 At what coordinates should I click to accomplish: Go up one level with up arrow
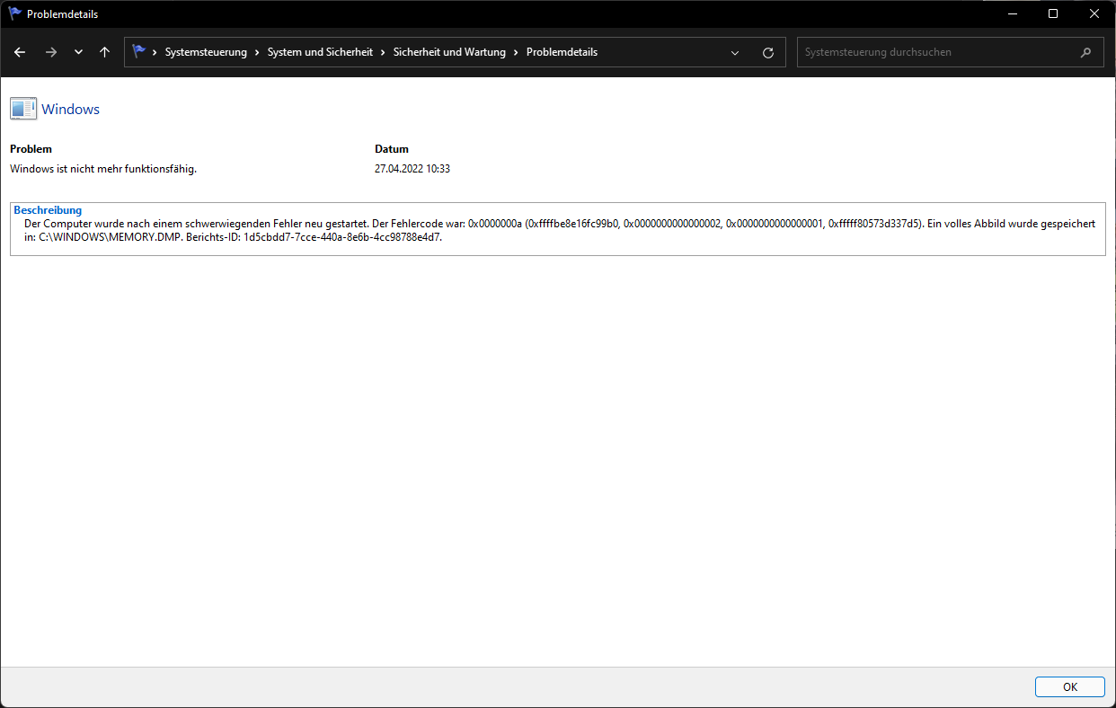point(104,52)
